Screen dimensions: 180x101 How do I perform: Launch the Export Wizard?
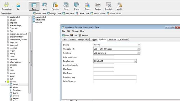pyautogui.click(x=114, y=13)
